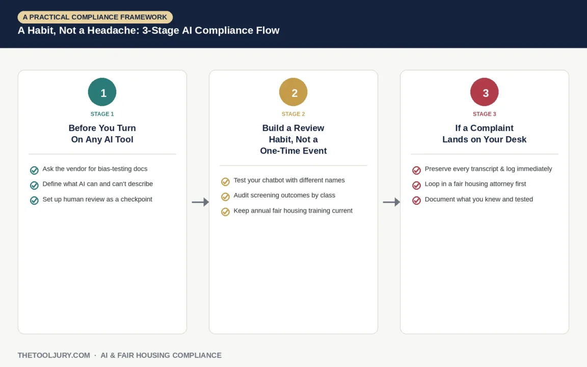Screen dimensions: 587x367
Task: Click the teal stage 1 number circle
Action: click(x=102, y=92)
